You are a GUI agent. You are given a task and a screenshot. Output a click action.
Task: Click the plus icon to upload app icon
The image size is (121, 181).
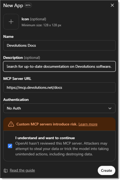click(11, 22)
